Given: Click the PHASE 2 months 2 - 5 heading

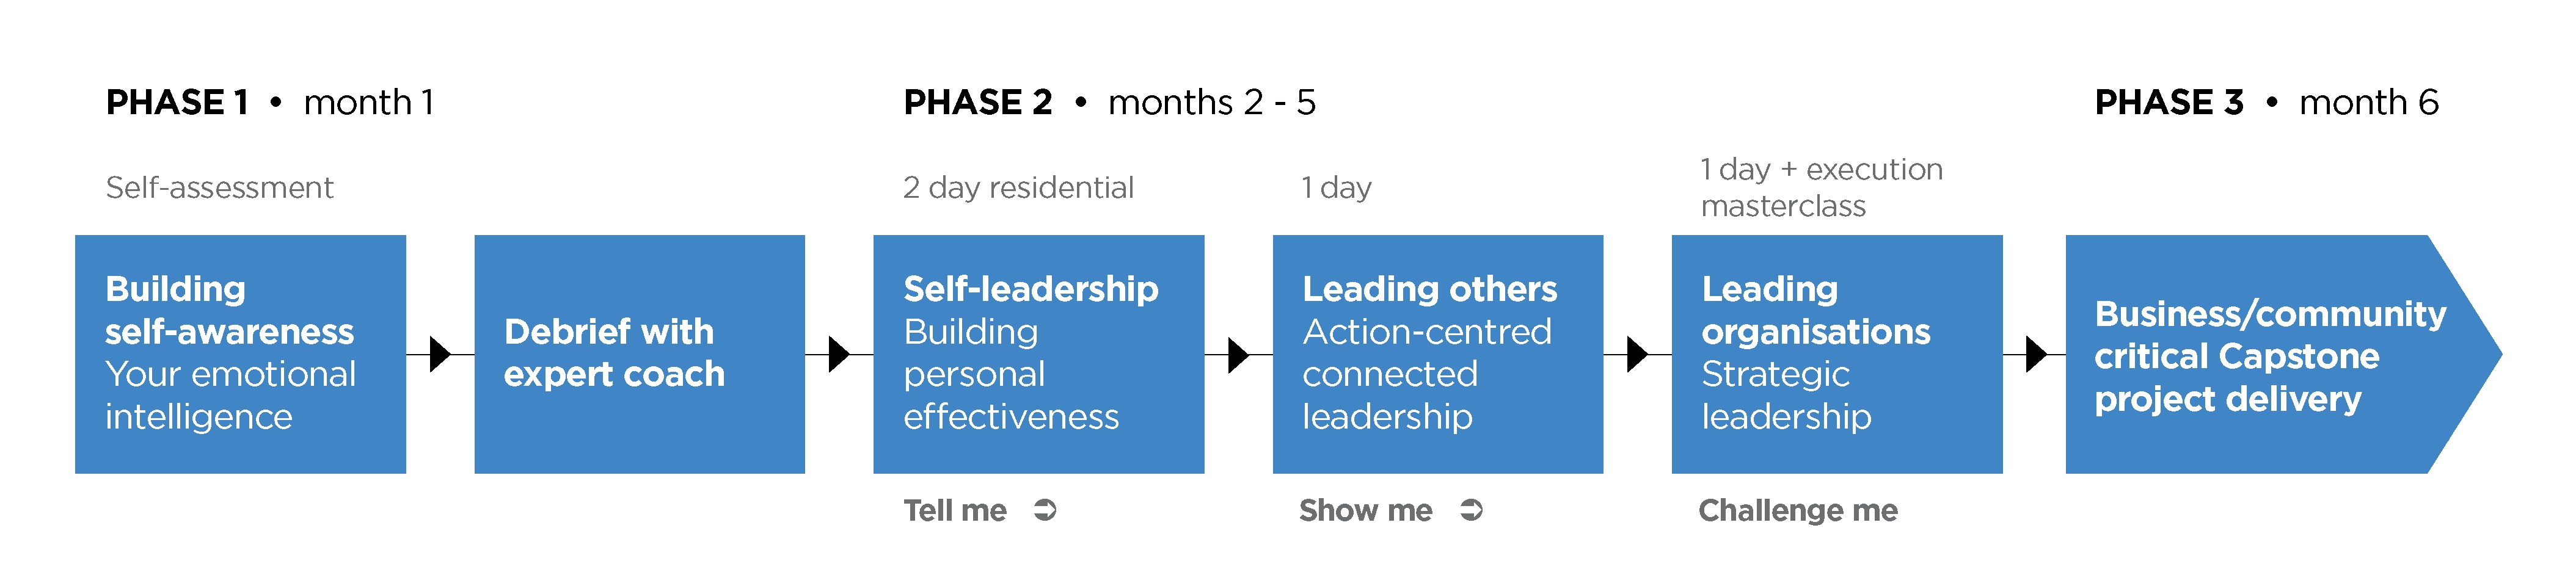Looking at the screenshot, I should tap(1109, 102).
